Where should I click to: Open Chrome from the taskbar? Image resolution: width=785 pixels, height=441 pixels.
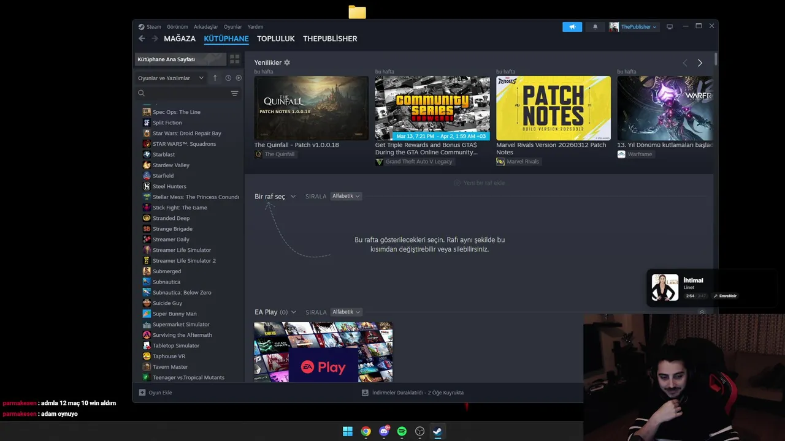366,431
